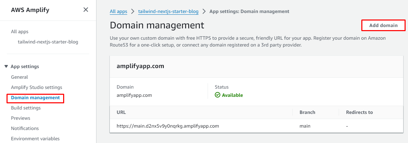Image resolution: width=408 pixels, height=143 pixels.
Task: Open Environment variables page
Action: pos(35,139)
